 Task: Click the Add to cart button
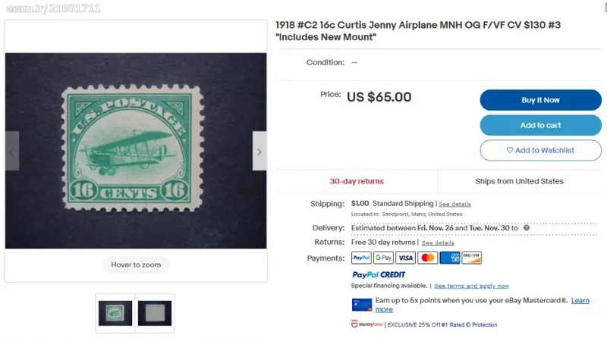[540, 125]
